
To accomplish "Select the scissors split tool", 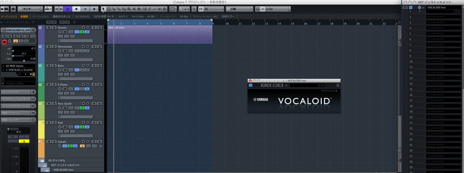I will click(114, 9).
